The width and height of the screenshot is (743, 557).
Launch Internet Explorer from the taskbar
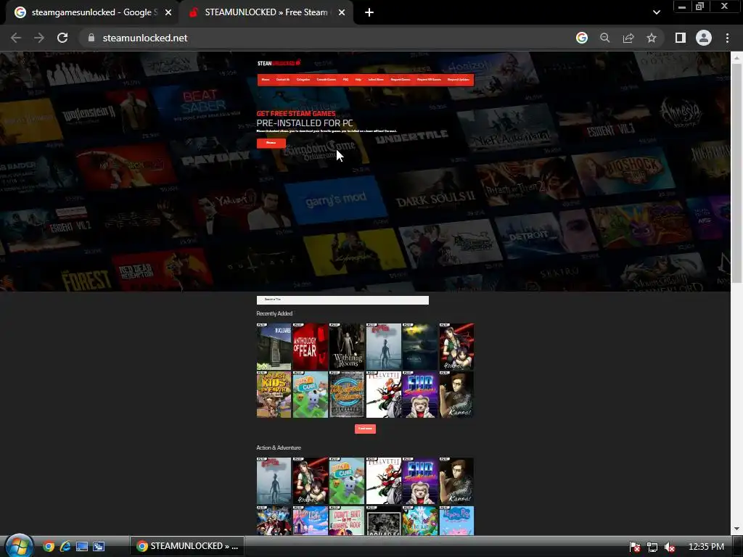[x=65, y=547]
